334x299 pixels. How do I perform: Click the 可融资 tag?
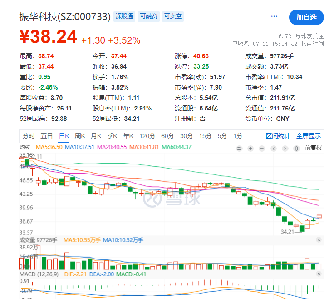(x=148, y=16)
